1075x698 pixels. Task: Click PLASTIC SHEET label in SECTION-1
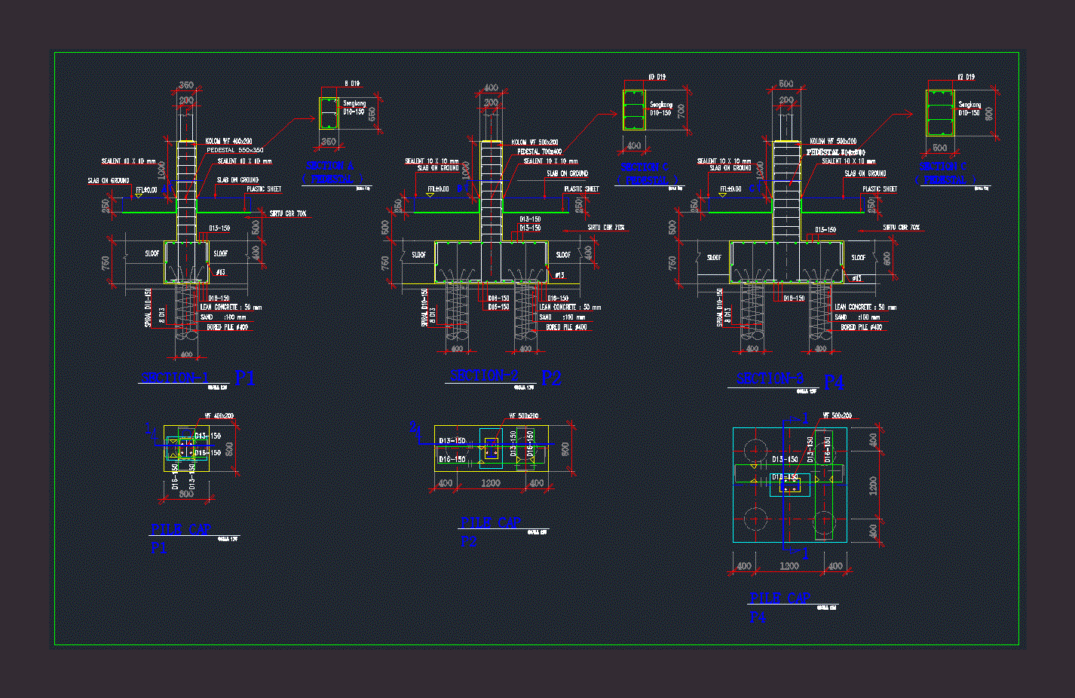(264, 189)
